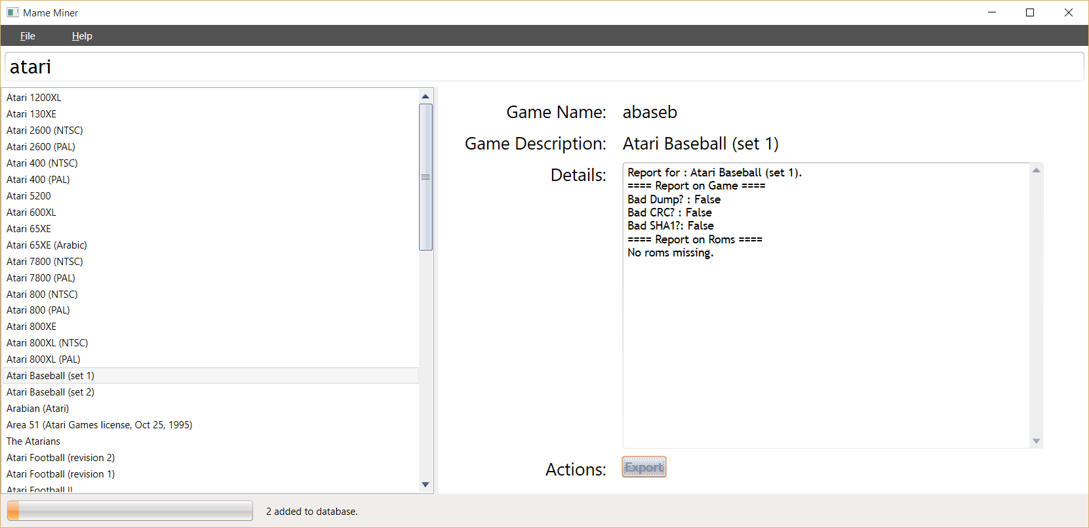Select 'The Atarians' entry
This screenshot has height=528, width=1089.
[210, 441]
